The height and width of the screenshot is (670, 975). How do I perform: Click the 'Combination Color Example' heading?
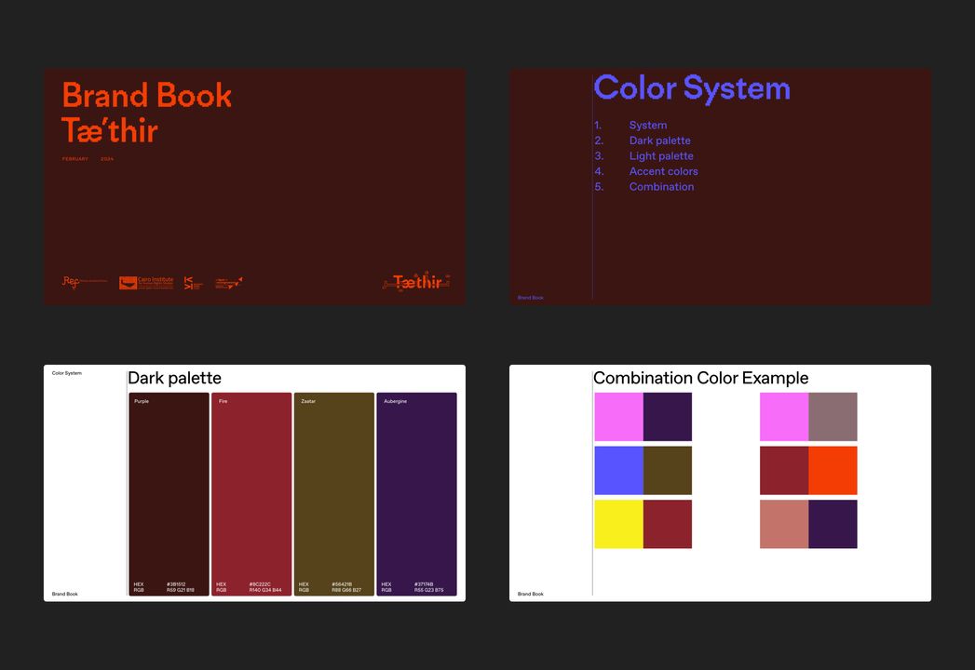pyautogui.click(x=700, y=378)
